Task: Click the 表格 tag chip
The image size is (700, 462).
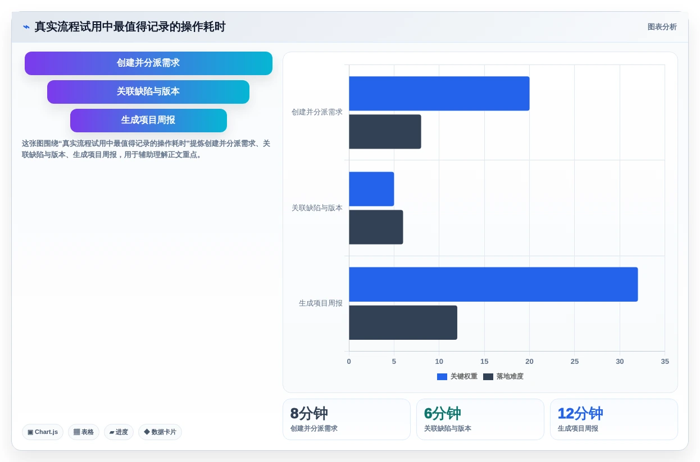Action: pyautogui.click(x=84, y=432)
